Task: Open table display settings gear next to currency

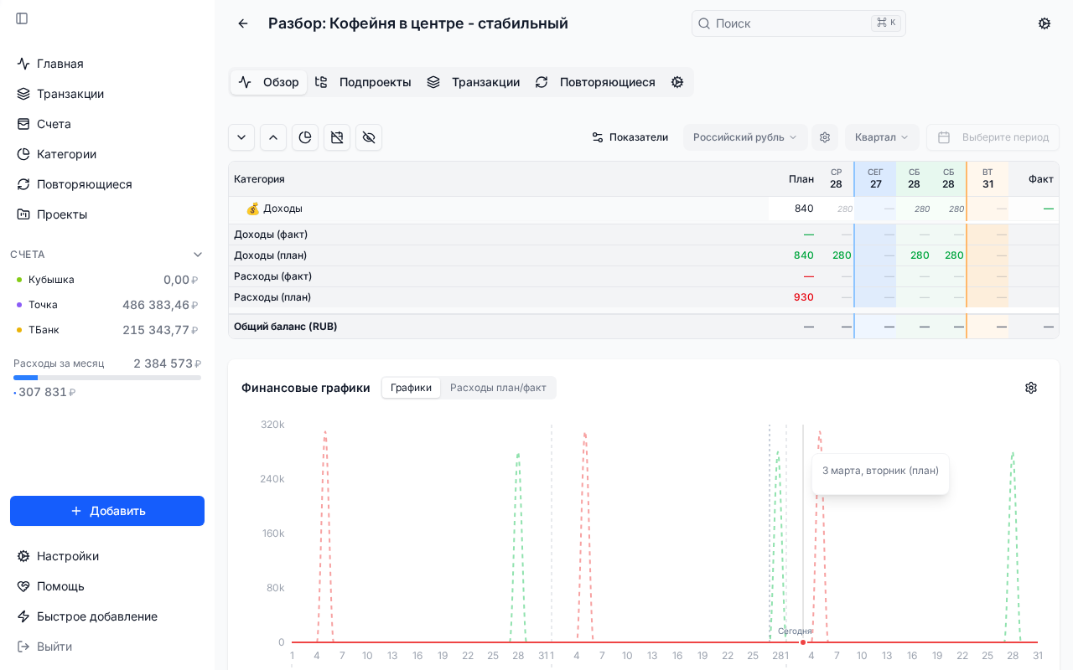Action: pyautogui.click(x=825, y=137)
